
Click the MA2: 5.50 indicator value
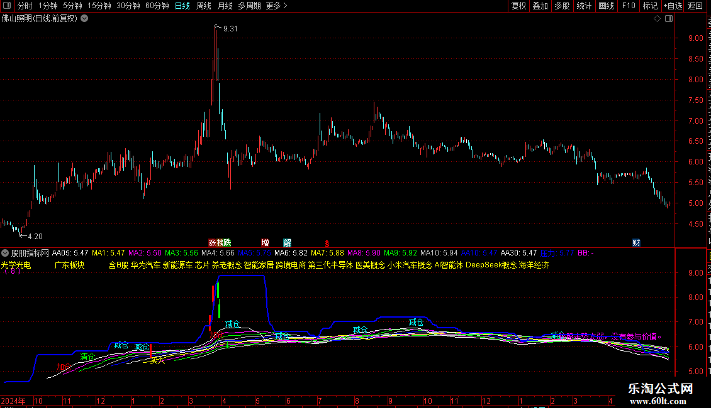[x=145, y=254]
